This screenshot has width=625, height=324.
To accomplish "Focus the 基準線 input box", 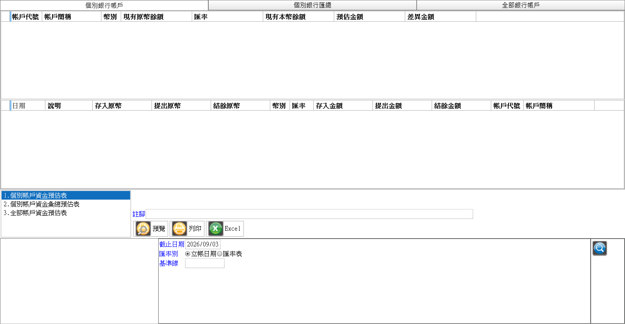I will [205, 263].
